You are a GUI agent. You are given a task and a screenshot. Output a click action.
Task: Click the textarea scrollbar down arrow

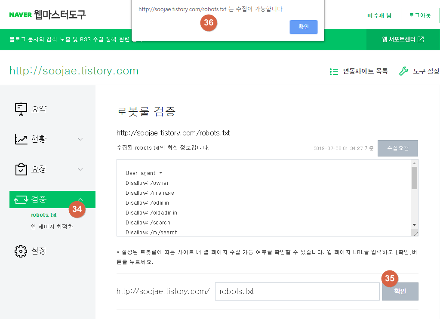click(x=415, y=225)
